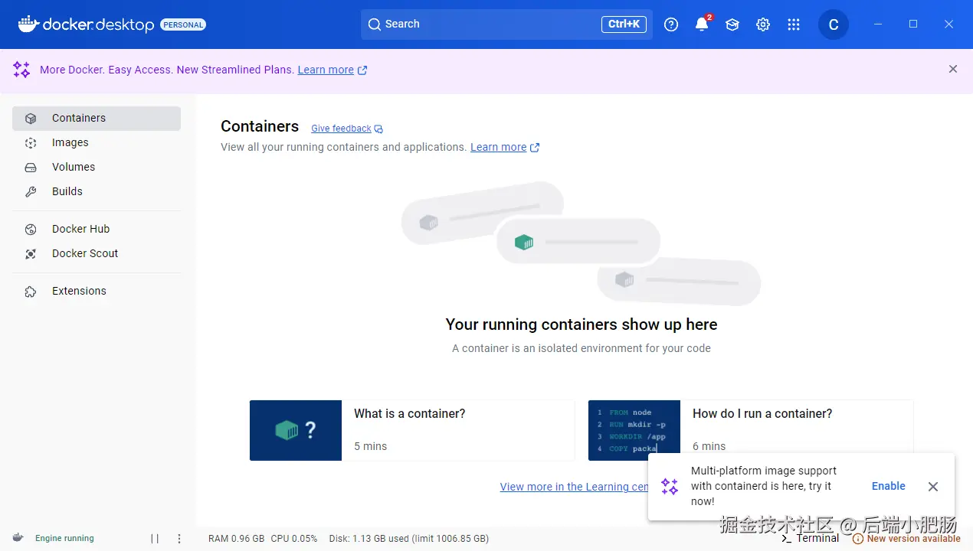Screen dimensions: 973x551
Task: Click the Images icon in the sidebar
Action: pos(31,143)
